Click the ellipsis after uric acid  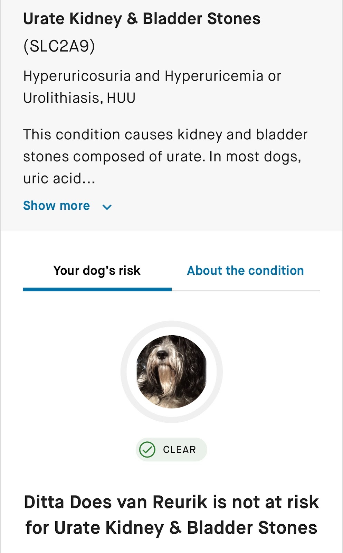[89, 179]
